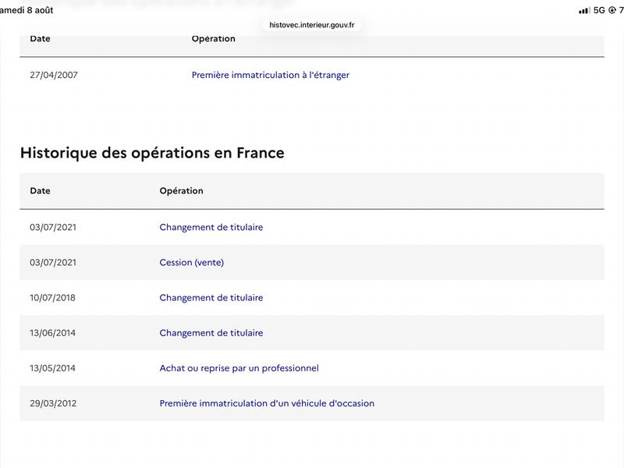The image size is (624, 468).
Task: Click the top table 'Date' header
Action: (41, 39)
